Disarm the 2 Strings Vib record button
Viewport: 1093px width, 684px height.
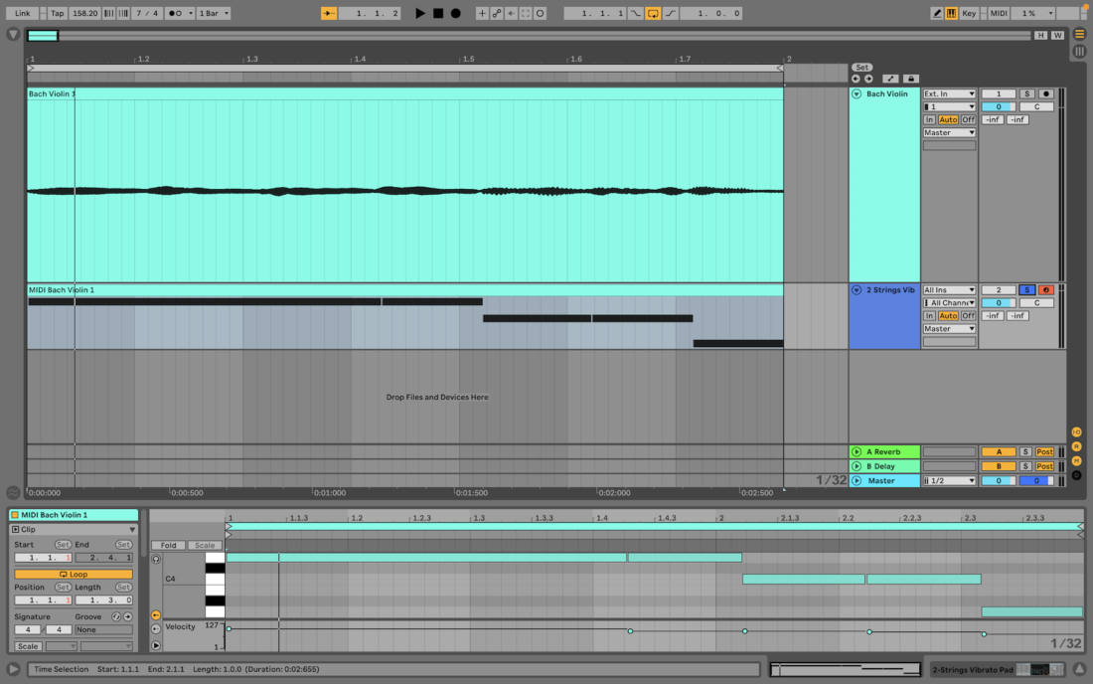point(1045,290)
